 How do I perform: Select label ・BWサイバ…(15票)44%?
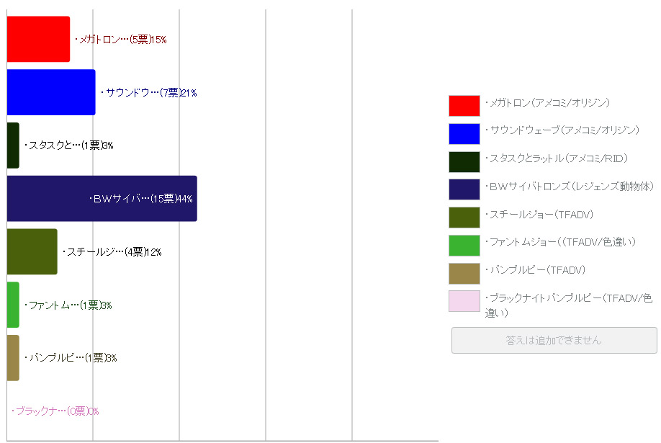140,199
